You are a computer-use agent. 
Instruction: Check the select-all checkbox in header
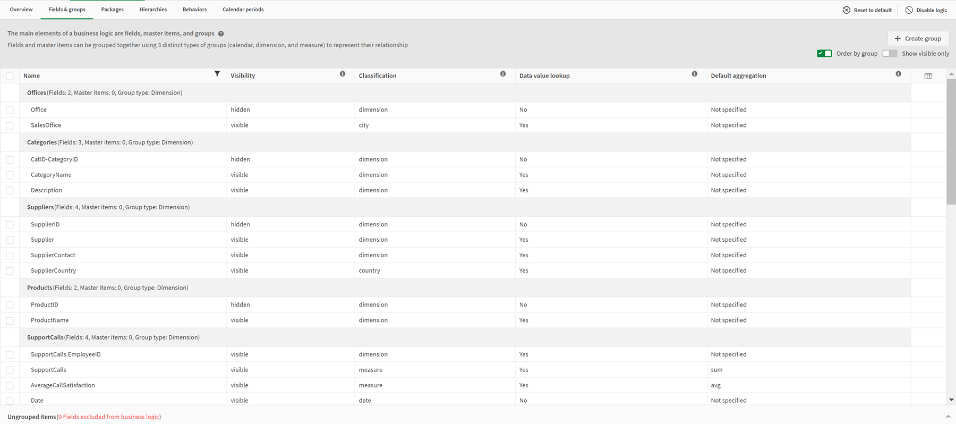point(10,76)
